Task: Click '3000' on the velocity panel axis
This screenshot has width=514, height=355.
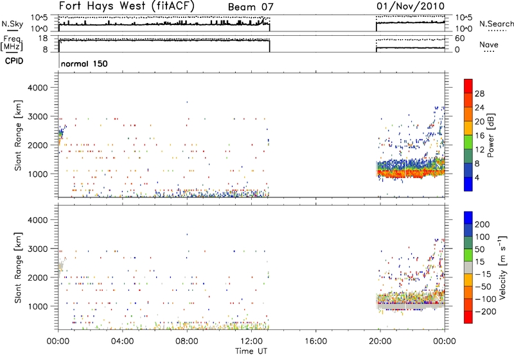Action: tap(38, 249)
